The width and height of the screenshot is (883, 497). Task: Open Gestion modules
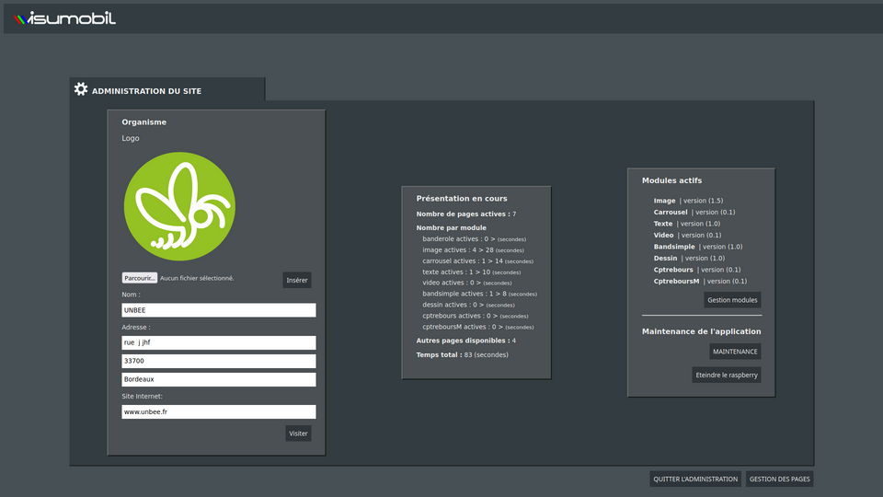(732, 300)
